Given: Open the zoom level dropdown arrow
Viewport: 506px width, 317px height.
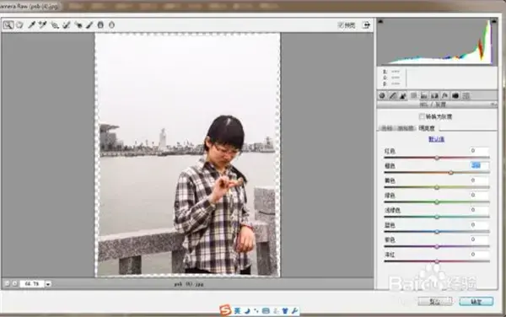Looking at the screenshot, I should 48,284.
